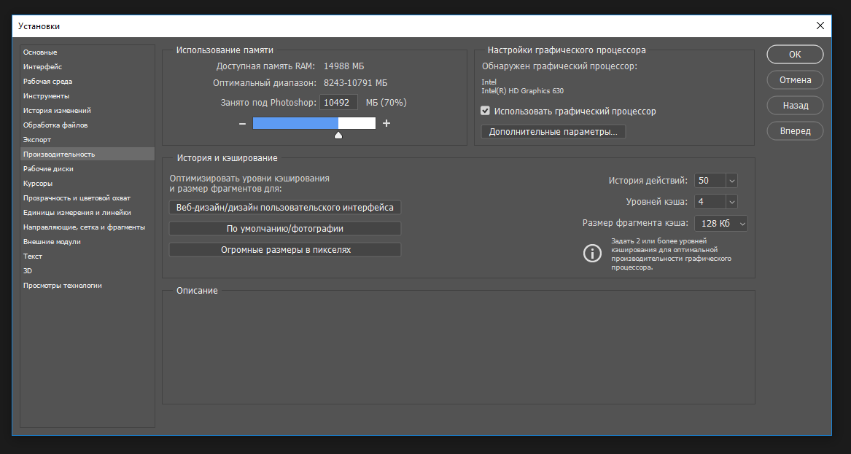
Task: Click the memory slider triangle handle
Action: 338,135
